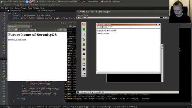Viewport: 192px width, 108px height.
Task: Click warning triangle icon in Qt Creator editor bar
Action: 40,11
